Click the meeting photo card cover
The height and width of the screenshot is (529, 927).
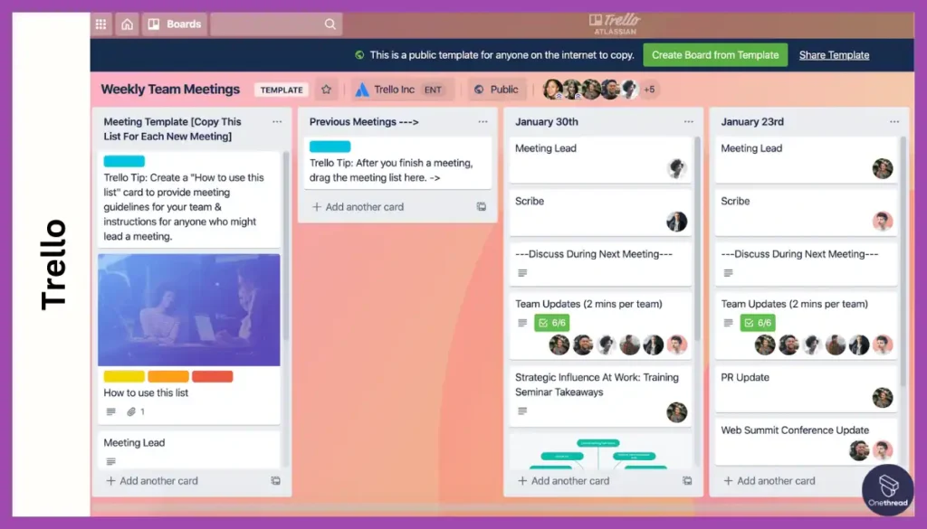coord(189,310)
